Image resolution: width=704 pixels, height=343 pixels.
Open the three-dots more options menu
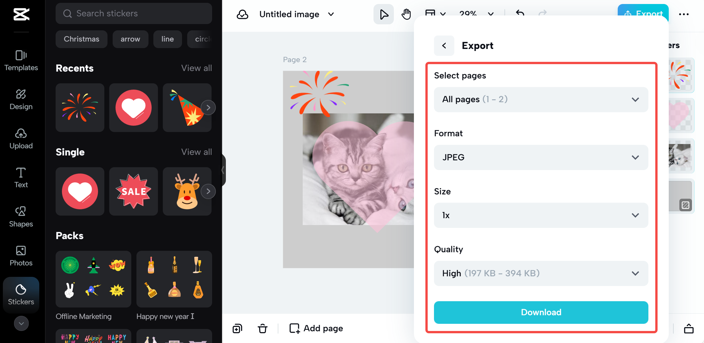[684, 14]
